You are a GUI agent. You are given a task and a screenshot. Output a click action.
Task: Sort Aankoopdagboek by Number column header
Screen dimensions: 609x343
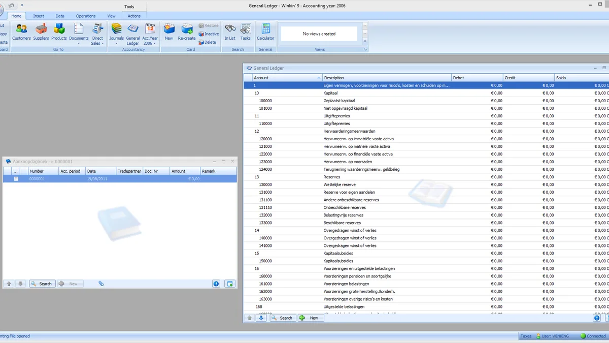coord(43,171)
